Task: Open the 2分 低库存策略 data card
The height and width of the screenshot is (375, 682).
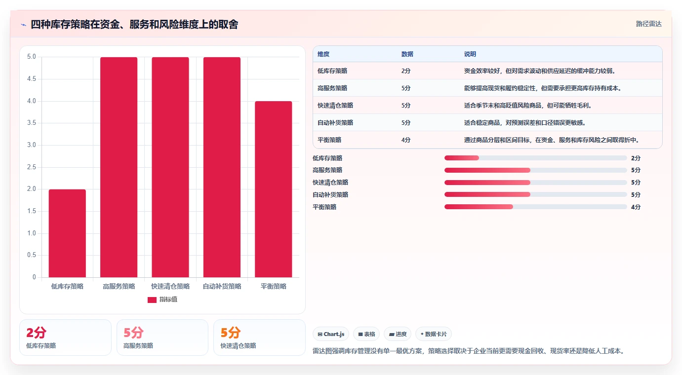Action: click(x=65, y=337)
